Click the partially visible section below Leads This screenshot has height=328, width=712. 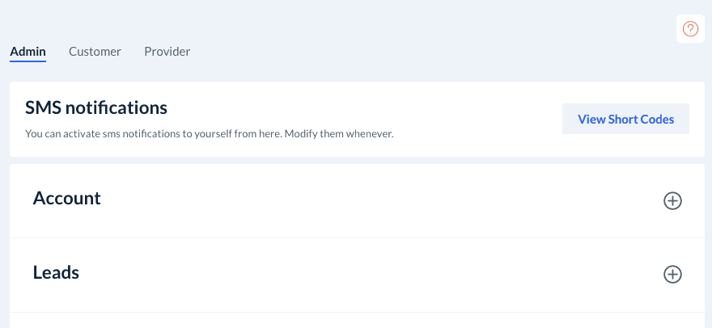pos(356,321)
